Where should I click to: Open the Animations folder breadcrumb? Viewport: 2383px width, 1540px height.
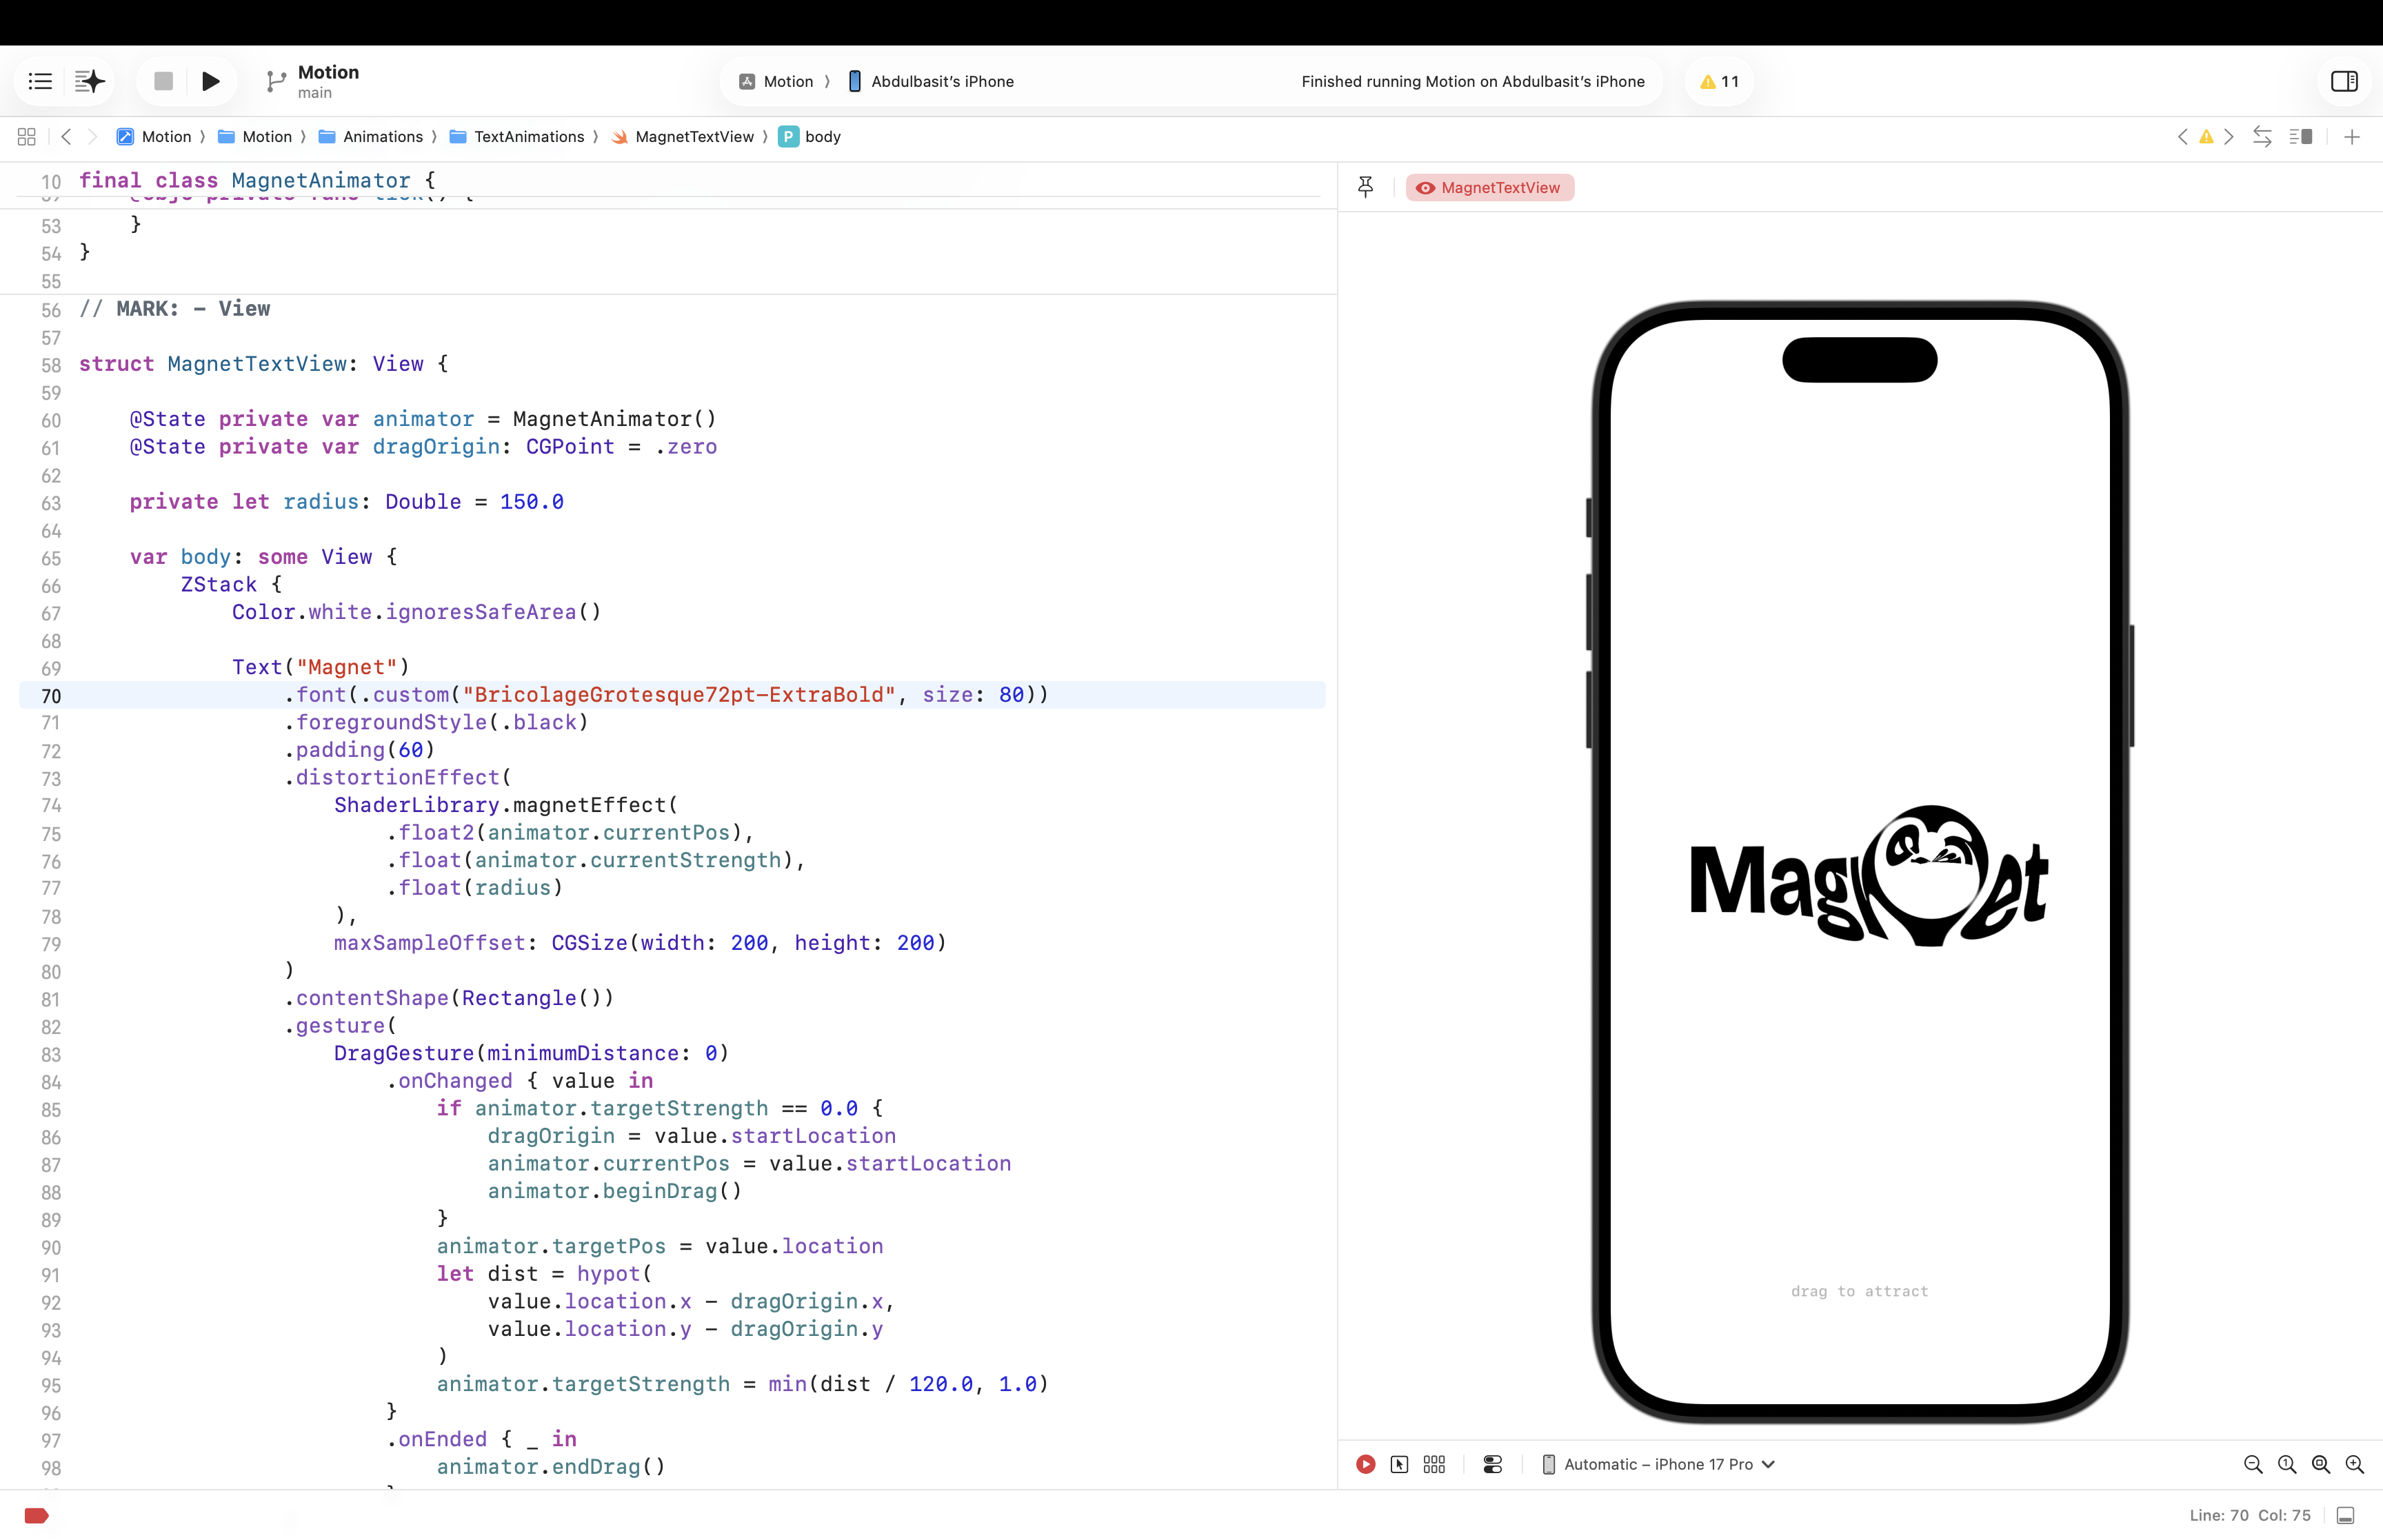[382, 137]
